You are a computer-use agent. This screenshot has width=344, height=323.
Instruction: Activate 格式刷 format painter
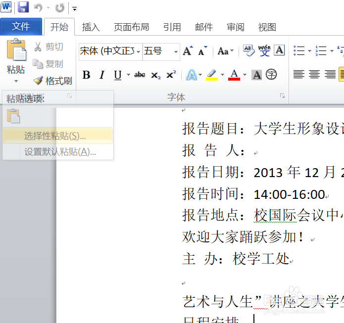(52, 81)
